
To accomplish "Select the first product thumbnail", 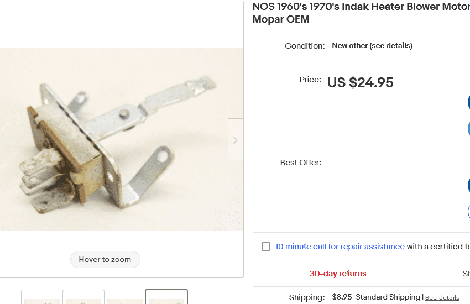I will coord(42,297).
